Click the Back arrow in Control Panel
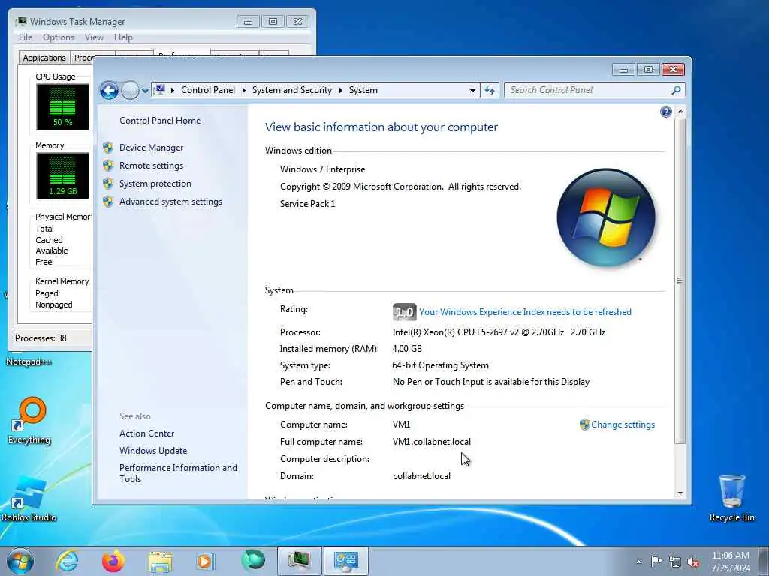Viewport: 769px width, 576px height. pos(109,90)
